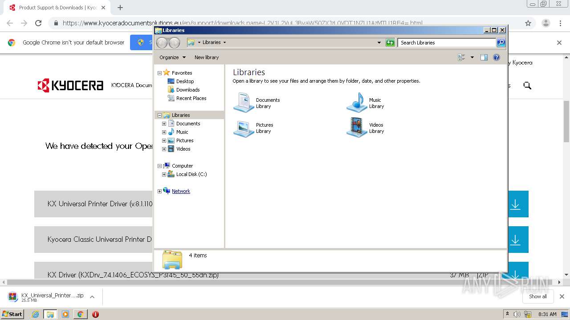This screenshot has width=570, height=320.
Task: Click Libraries breadcrumb in address bar
Action: pyautogui.click(x=212, y=43)
